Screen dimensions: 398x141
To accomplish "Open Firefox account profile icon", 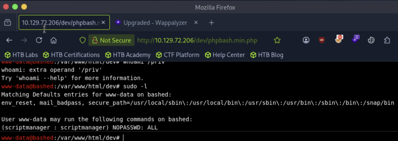I will (x=306, y=40).
